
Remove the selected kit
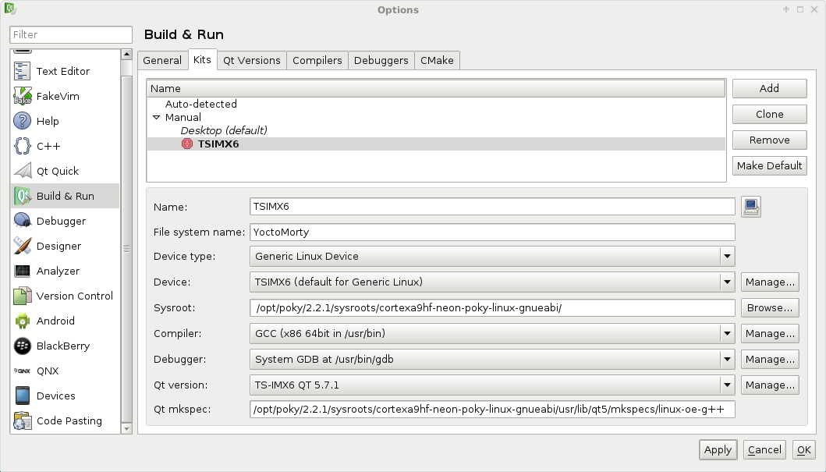pyautogui.click(x=770, y=140)
